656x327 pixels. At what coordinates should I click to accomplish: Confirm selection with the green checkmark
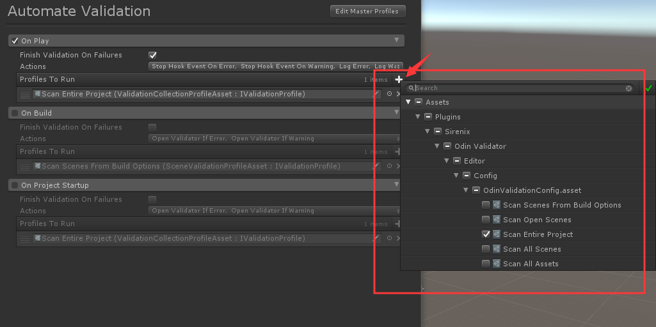pyautogui.click(x=648, y=88)
